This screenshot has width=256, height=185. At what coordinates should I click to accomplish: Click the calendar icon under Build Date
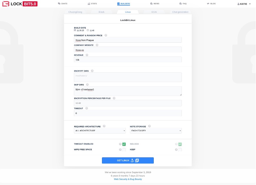[75, 30]
